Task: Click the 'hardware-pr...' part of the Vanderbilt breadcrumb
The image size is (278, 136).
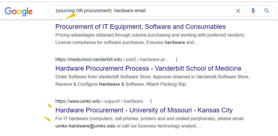Action: tap(154, 59)
